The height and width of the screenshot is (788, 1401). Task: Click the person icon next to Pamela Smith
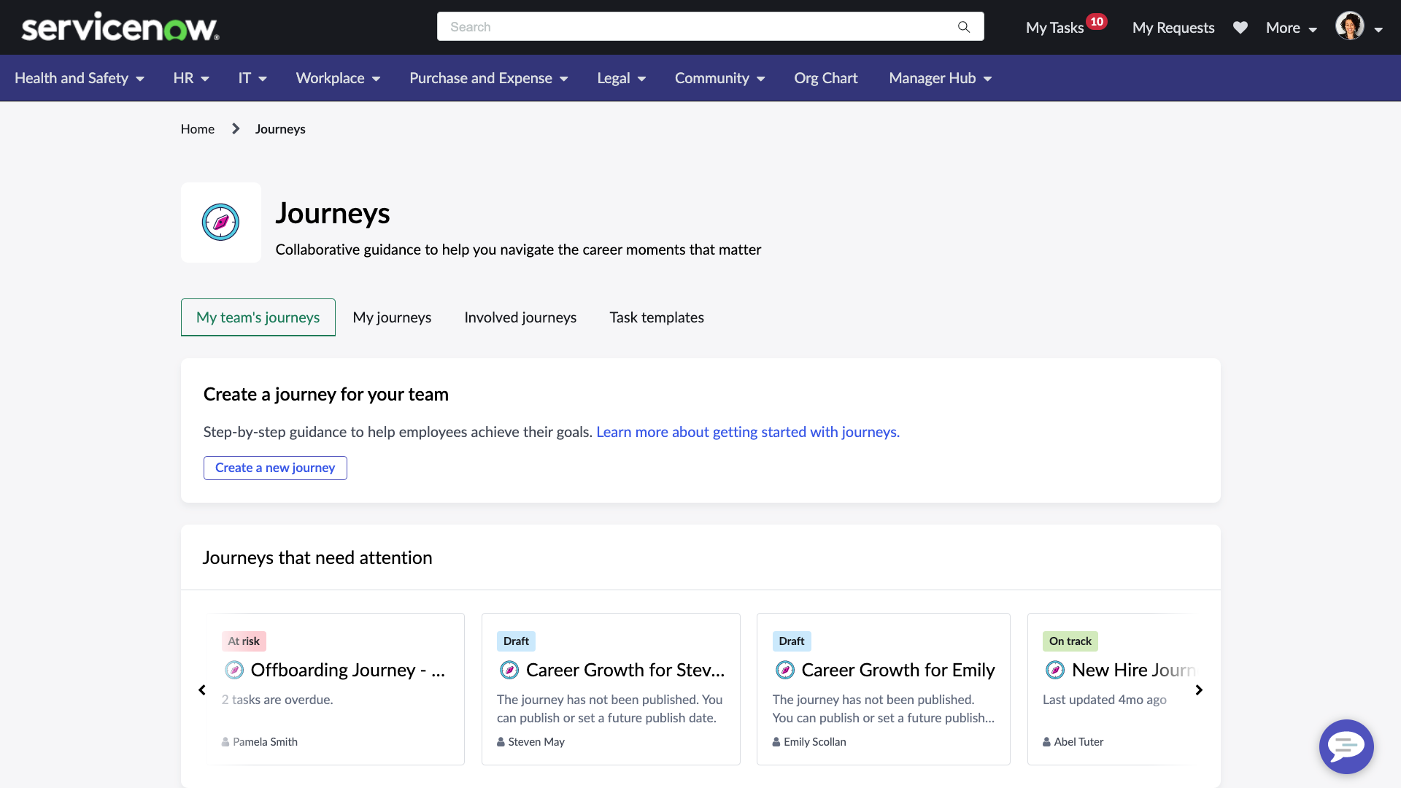click(x=224, y=741)
